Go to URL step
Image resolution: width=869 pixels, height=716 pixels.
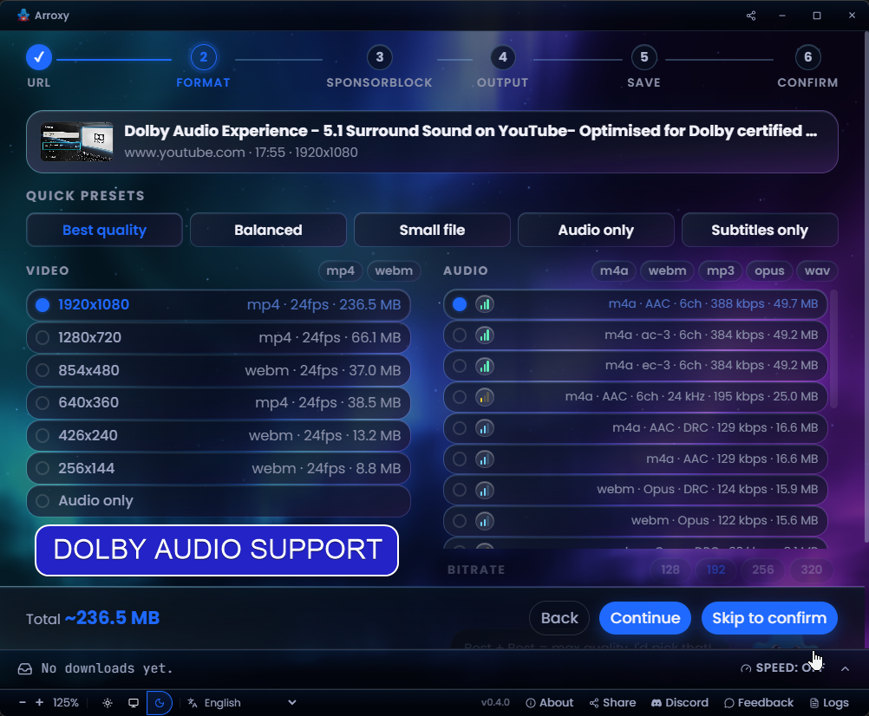(39, 66)
